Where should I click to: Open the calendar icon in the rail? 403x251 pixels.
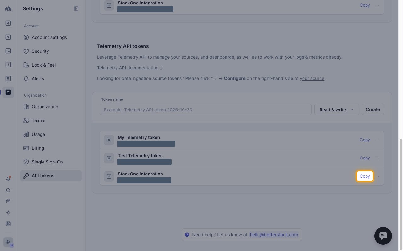point(8,201)
